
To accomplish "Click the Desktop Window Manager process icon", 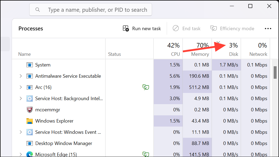I will point(30,143).
